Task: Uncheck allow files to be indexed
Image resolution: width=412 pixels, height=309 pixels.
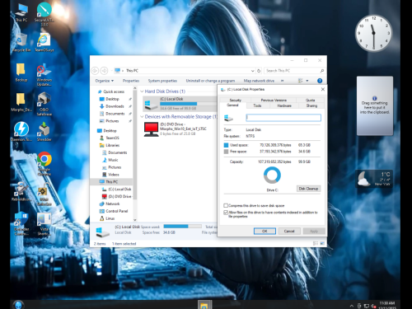Action: tap(226, 213)
